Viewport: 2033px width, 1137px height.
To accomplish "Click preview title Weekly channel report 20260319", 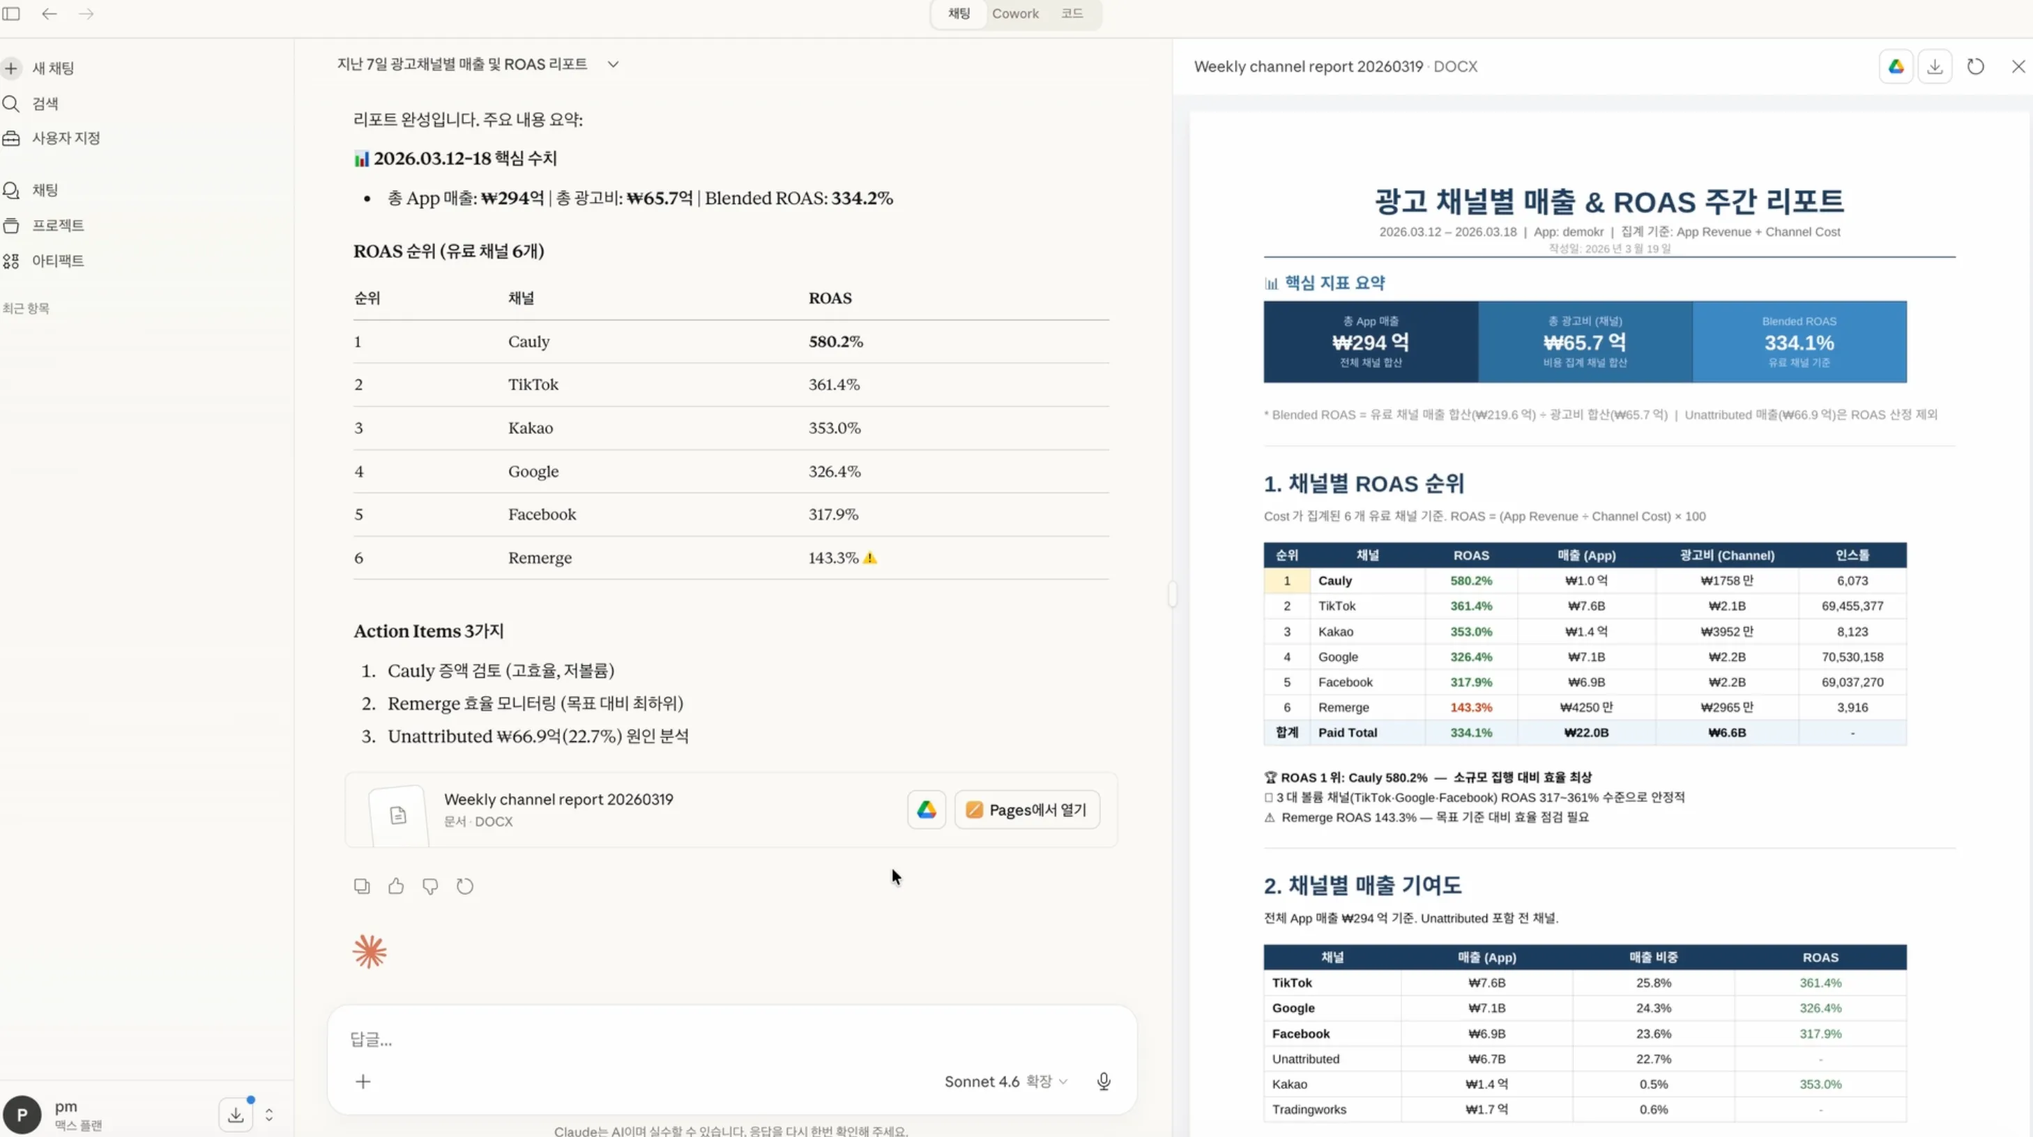I will pyautogui.click(x=1308, y=67).
